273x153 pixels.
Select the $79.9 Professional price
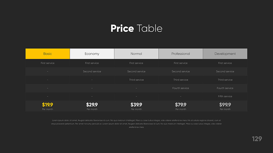pos(180,105)
